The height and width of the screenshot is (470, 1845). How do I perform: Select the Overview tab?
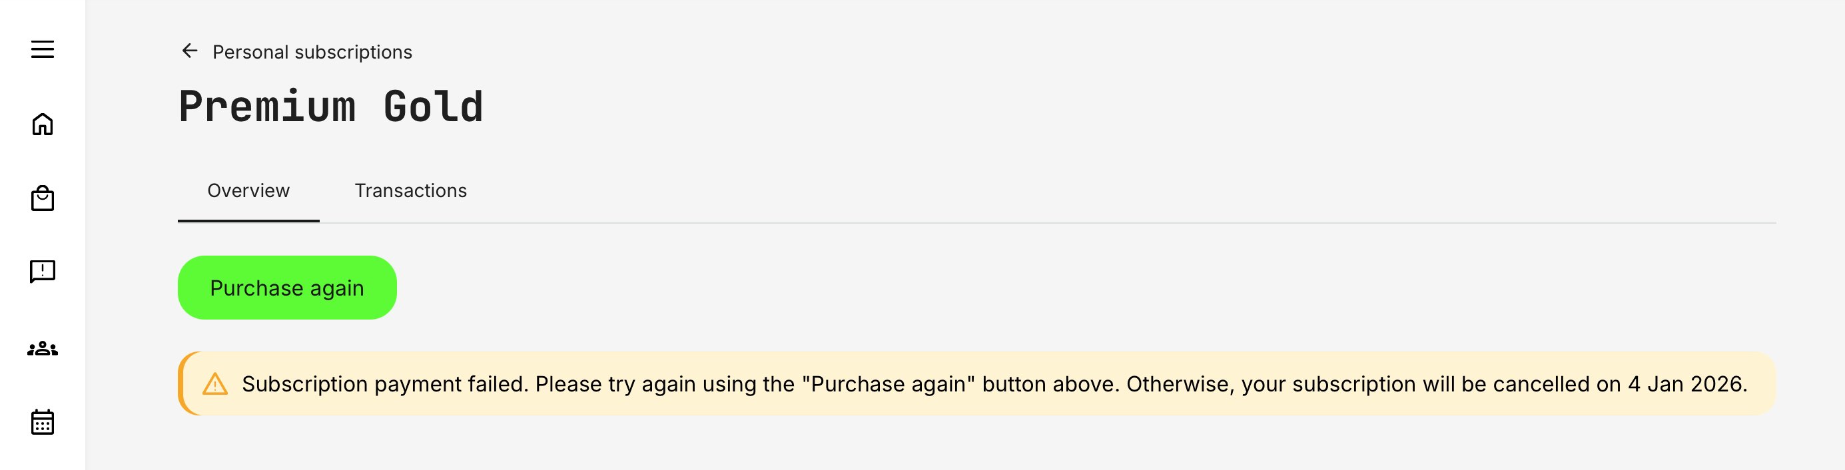coord(247,190)
